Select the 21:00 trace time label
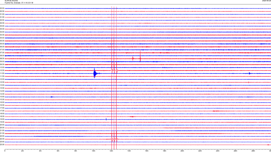Image resolution: width=271 pixels, height=152 pixels. (x=2, y=131)
